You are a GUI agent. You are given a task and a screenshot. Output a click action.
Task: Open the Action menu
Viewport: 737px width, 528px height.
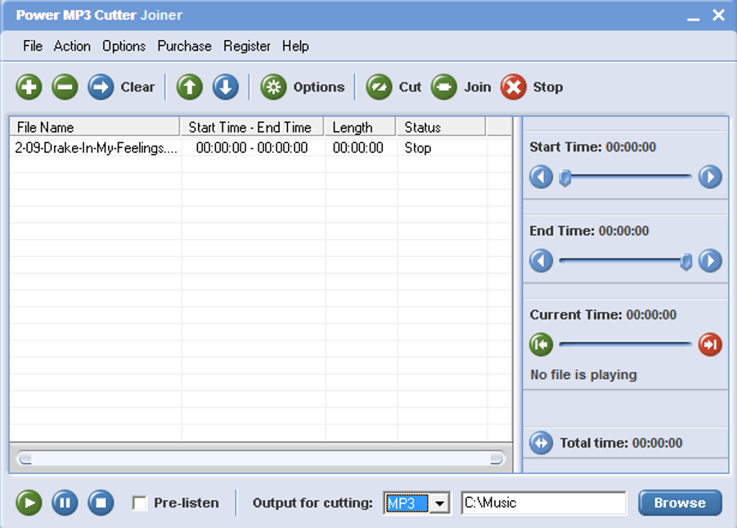(x=72, y=46)
